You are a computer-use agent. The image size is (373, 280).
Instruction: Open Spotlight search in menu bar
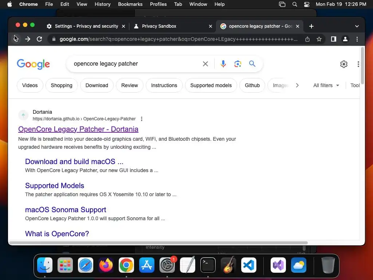pos(294,4)
